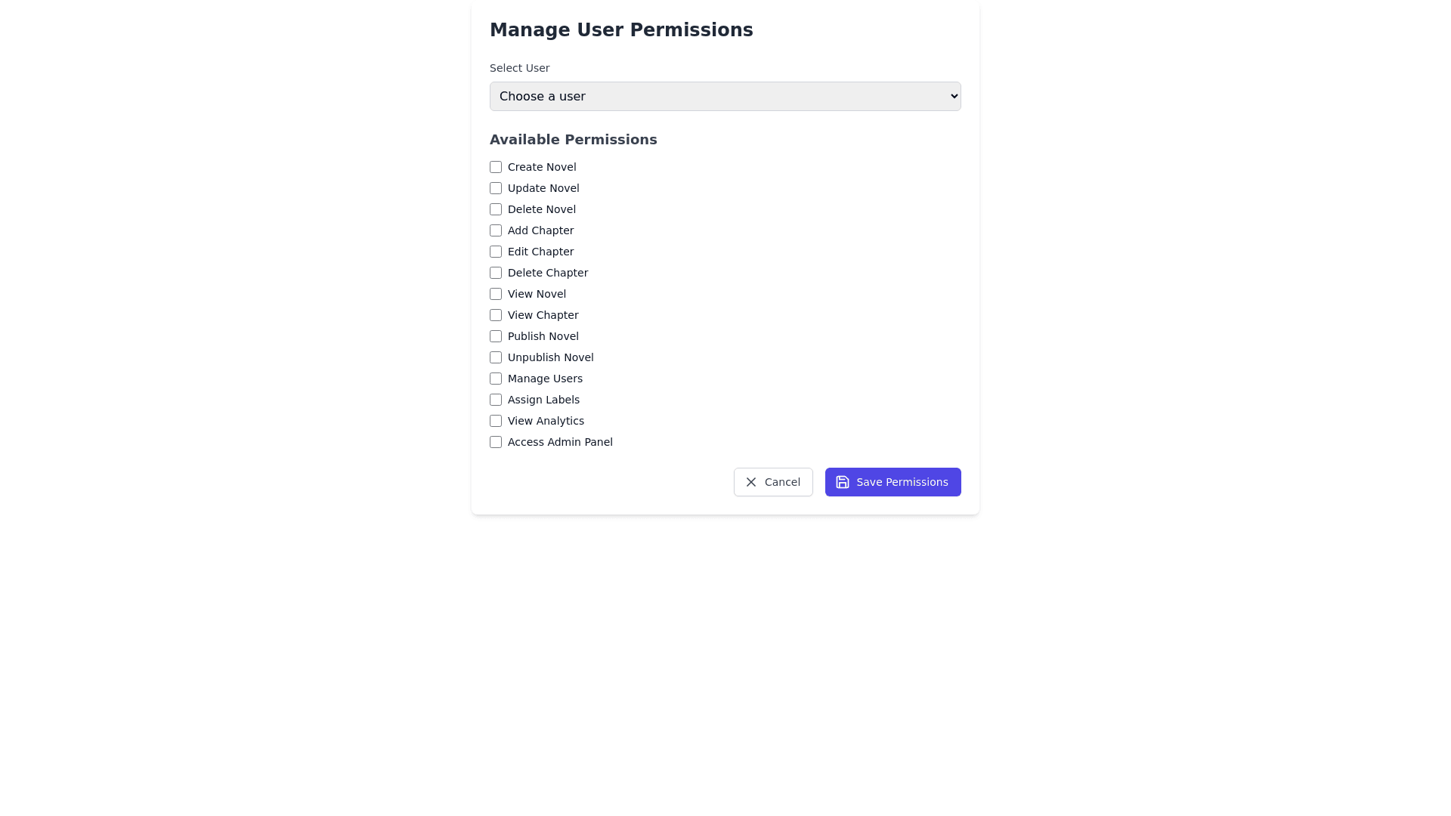The height and width of the screenshot is (816, 1451).
Task: Select the View Chapter checkbox
Action: point(496,315)
